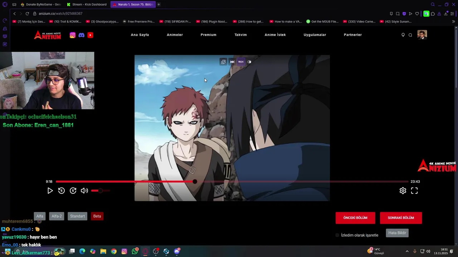This screenshot has height=257, width=458.
Task: Show hidden system tray icons
Action: point(407,251)
